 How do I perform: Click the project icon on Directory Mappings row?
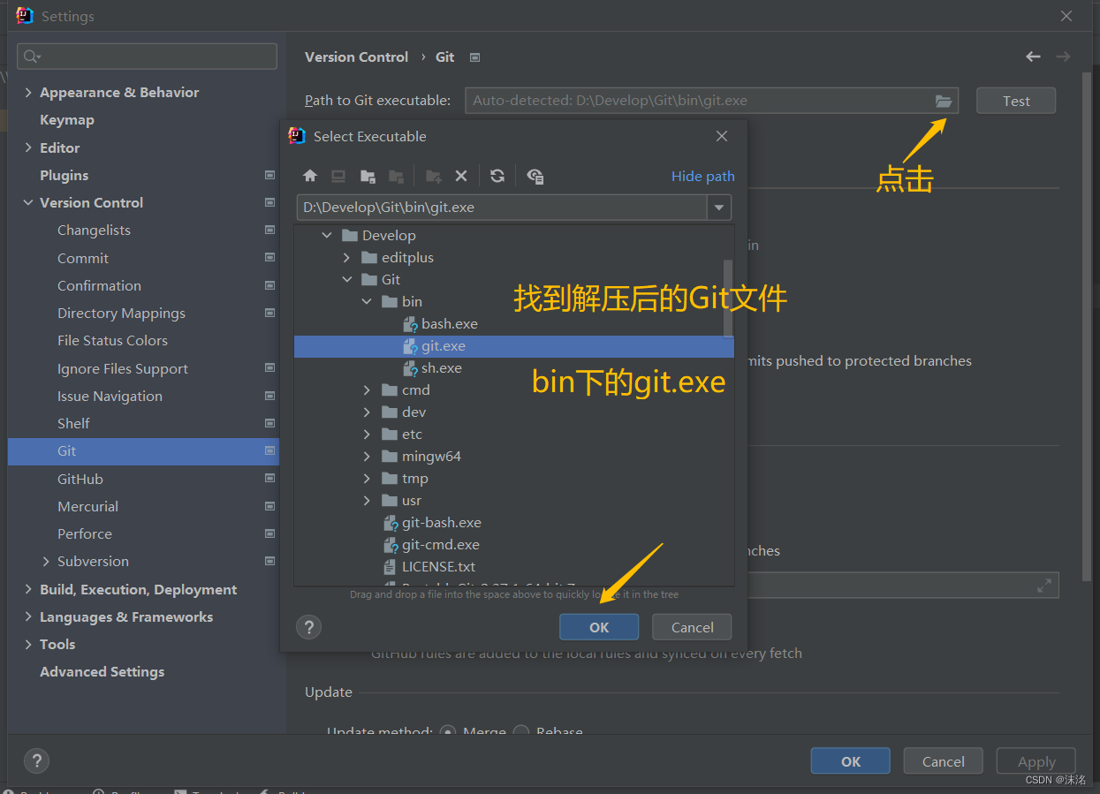pyautogui.click(x=269, y=313)
